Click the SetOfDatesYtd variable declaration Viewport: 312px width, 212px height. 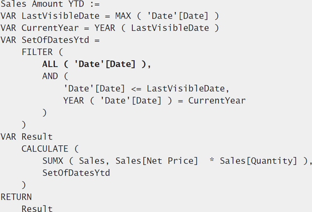55,40
